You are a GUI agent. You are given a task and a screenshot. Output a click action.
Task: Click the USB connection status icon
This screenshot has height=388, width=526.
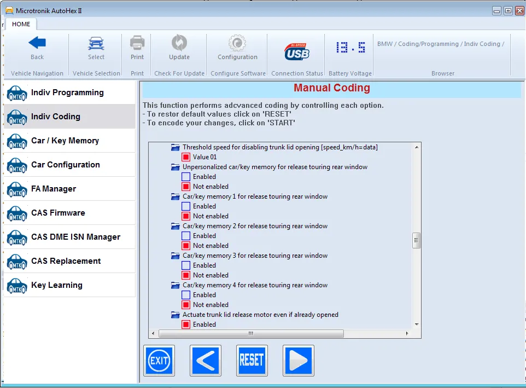(297, 51)
